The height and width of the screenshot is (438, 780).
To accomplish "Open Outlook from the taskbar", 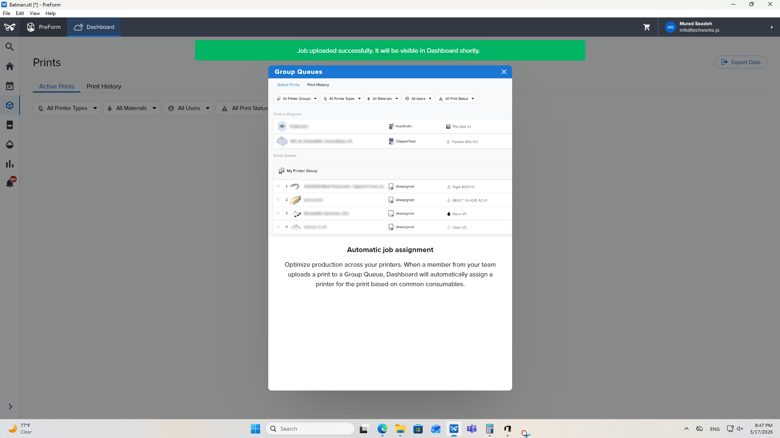I will pyautogui.click(x=436, y=429).
